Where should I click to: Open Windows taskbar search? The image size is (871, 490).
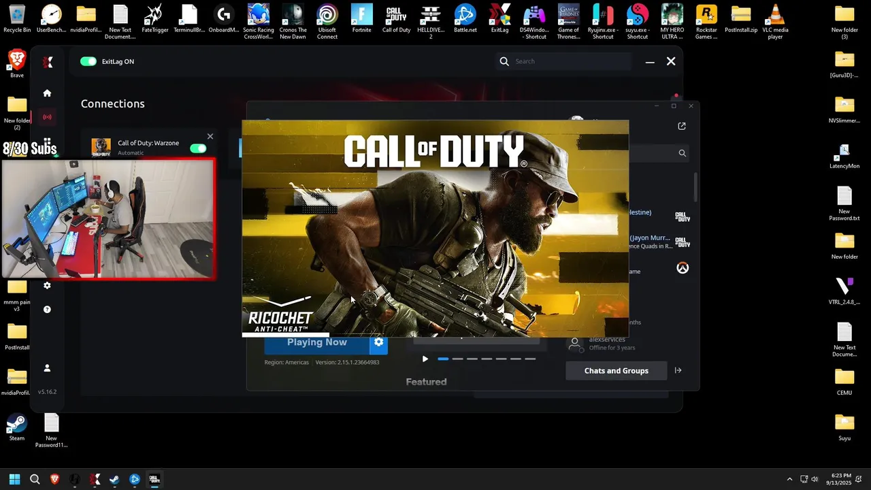coord(35,479)
